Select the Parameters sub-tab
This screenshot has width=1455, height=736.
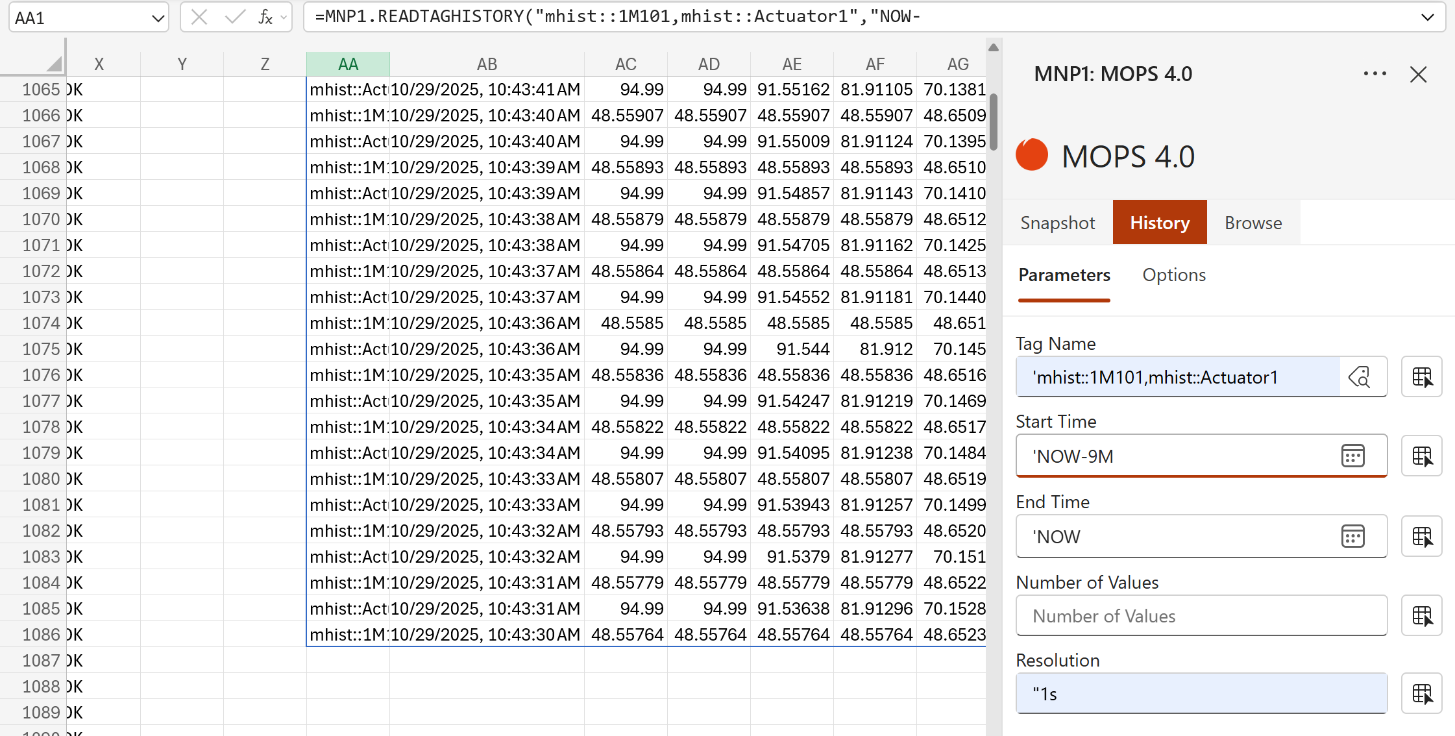(x=1064, y=275)
